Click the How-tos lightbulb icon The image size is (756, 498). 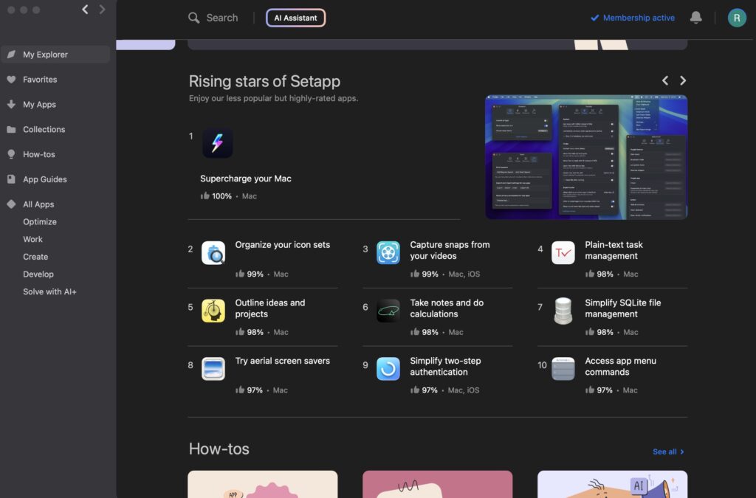11,154
